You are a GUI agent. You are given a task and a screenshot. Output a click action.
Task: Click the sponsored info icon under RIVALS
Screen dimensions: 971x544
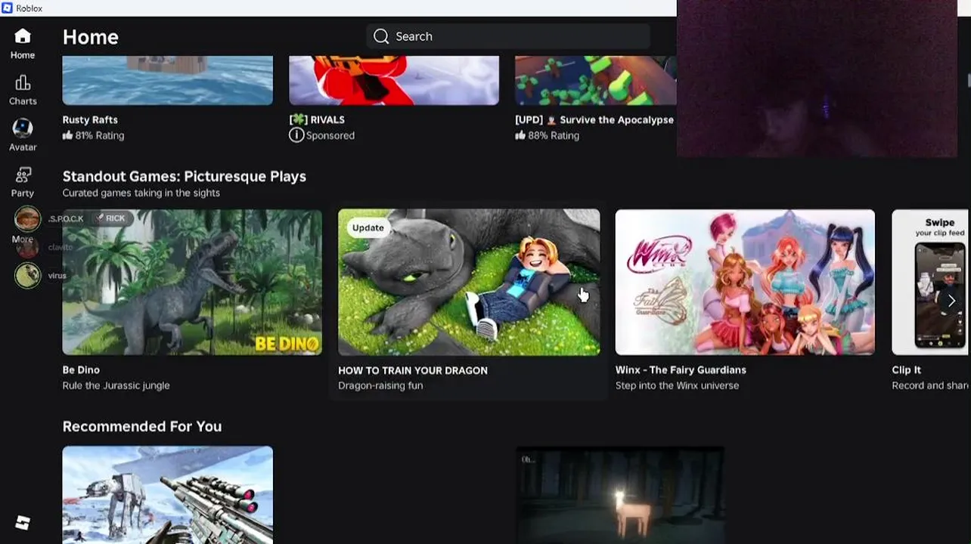click(x=296, y=135)
